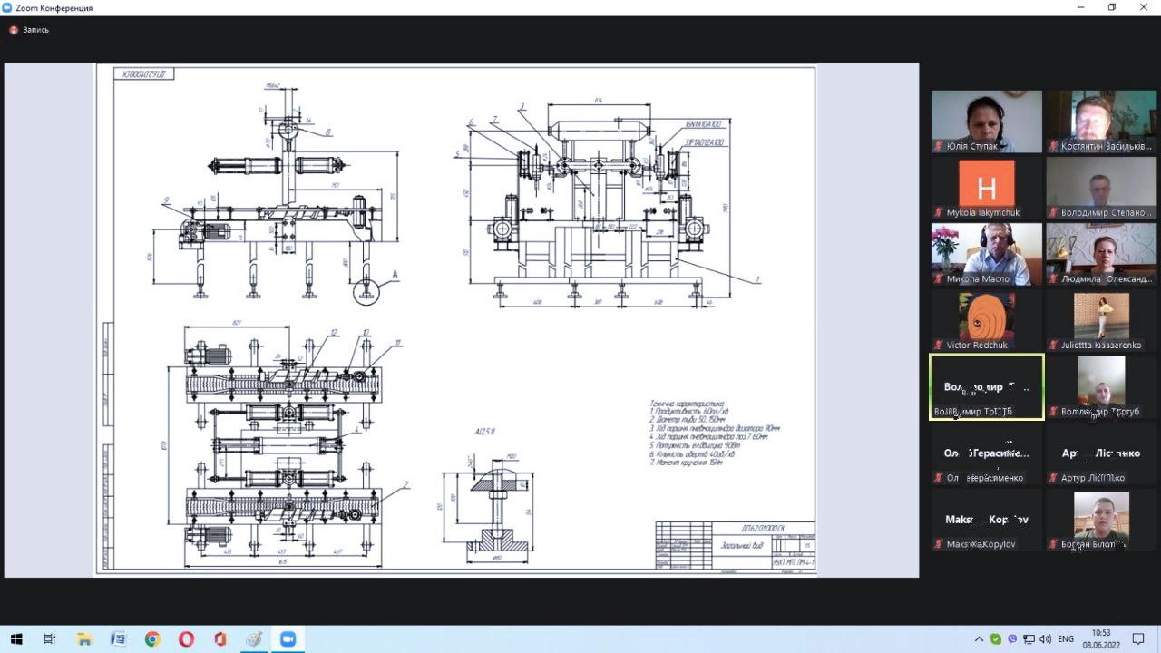
Task: Minimize the Zoom window
Action: [1082, 8]
